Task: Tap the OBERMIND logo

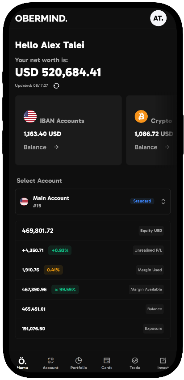Action: 41,18
